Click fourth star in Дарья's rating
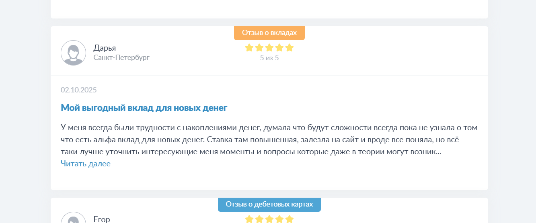This screenshot has height=223, width=536. click(x=279, y=48)
